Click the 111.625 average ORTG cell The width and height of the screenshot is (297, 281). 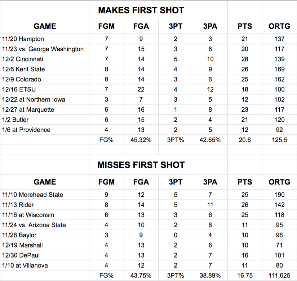tap(279, 276)
